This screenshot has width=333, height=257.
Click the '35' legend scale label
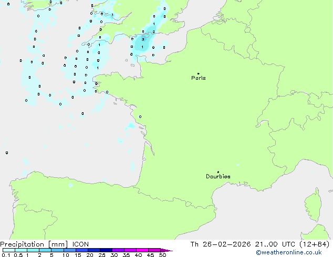(126, 255)
